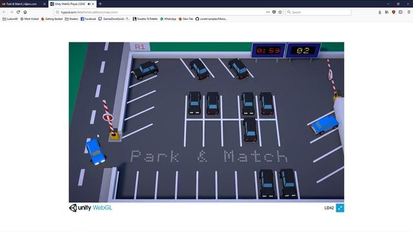
Task: Open the Firefox hamburger menu
Action: tap(408, 12)
